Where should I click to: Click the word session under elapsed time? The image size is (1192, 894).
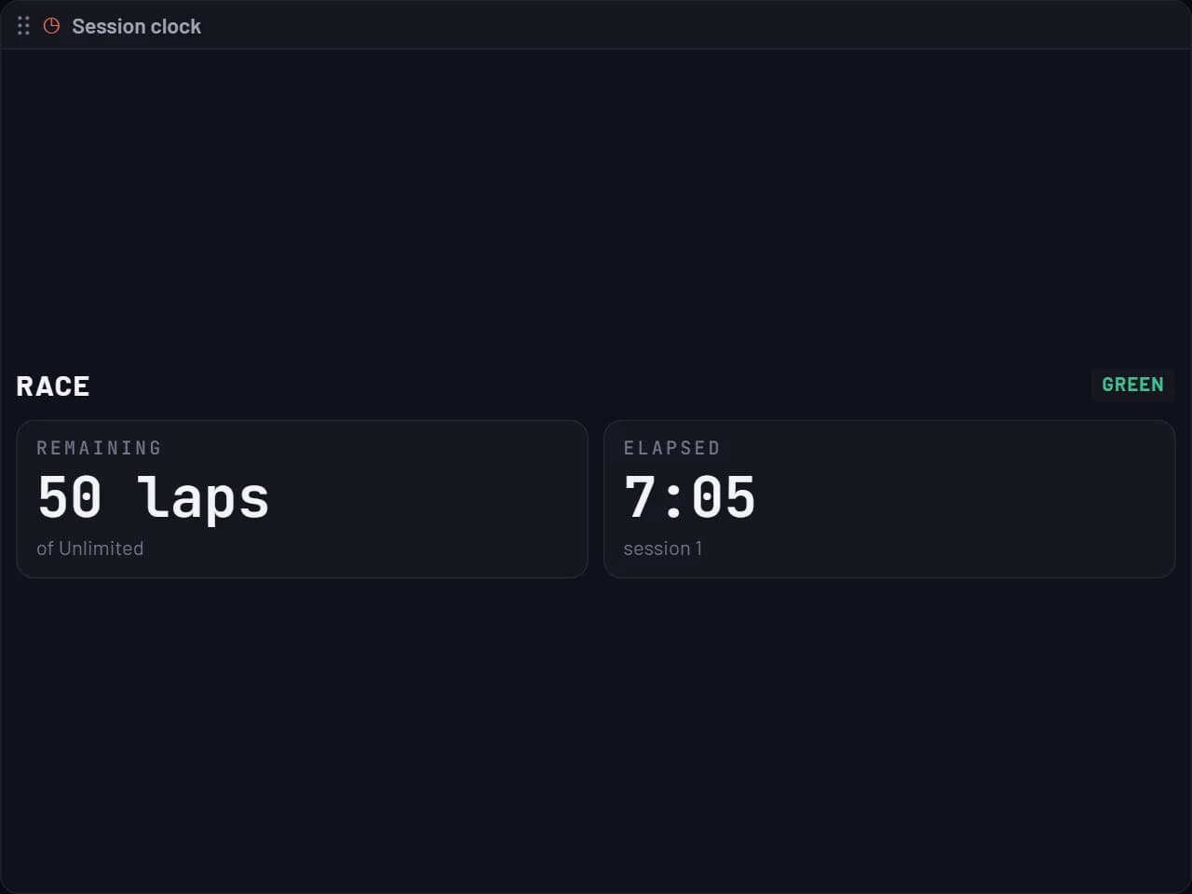657,549
